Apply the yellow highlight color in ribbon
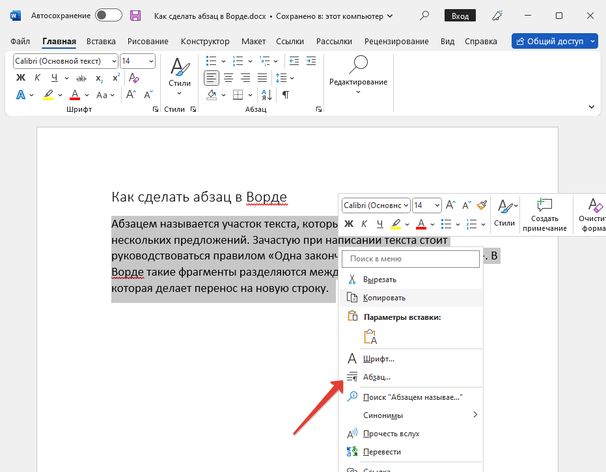The height and width of the screenshot is (472, 606). [x=48, y=95]
